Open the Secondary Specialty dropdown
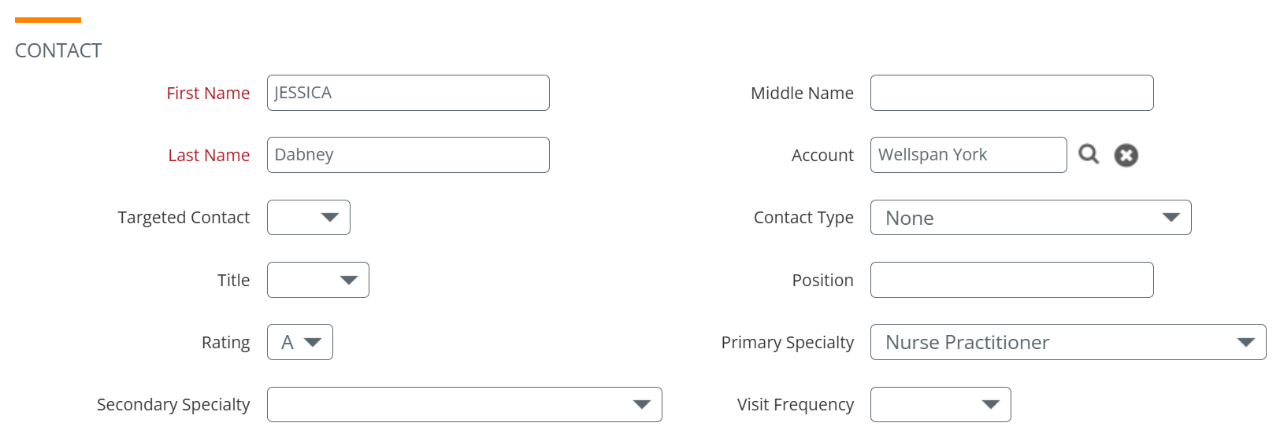 point(465,404)
